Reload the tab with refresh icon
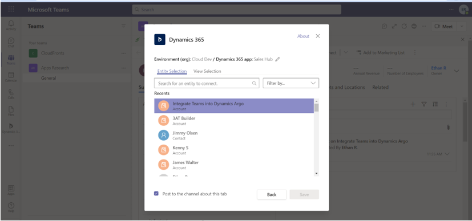472x221 pixels. pos(404,26)
